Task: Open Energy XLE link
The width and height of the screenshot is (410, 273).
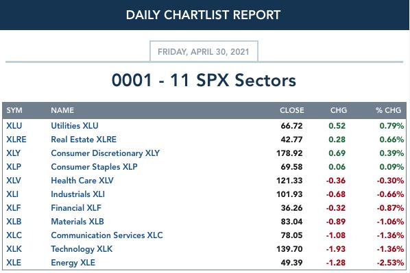Action: pos(73,263)
